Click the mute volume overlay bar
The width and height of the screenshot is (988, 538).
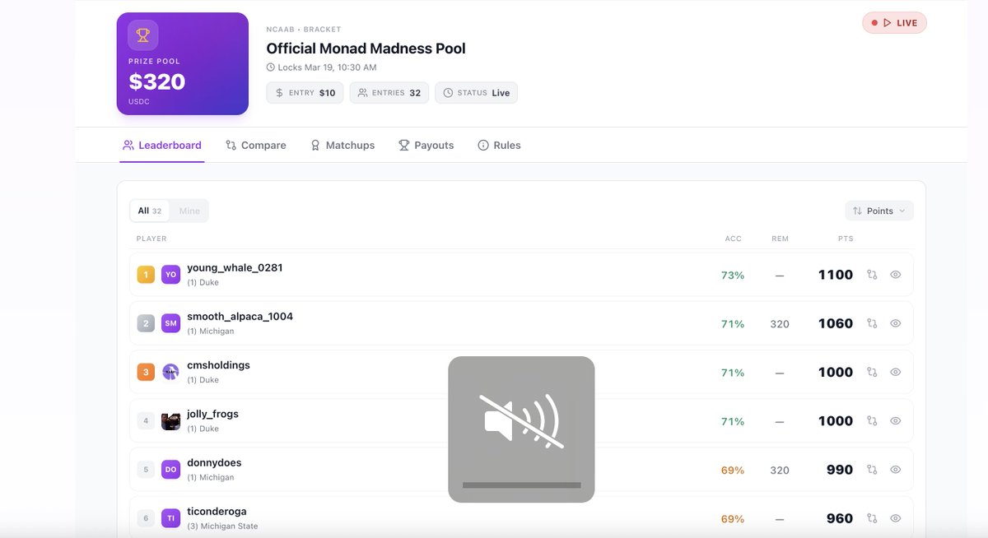click(521, 485)
